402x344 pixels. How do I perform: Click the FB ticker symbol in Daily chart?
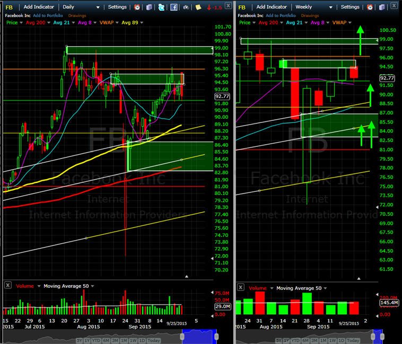[9, 7]
